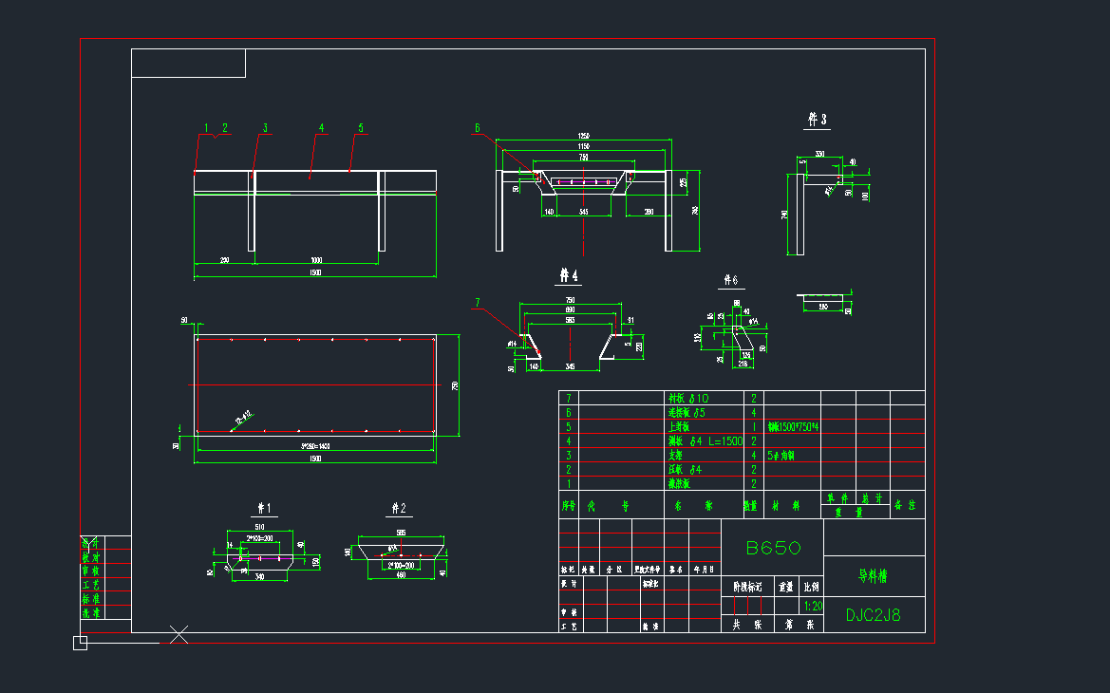Image resolution: width=1110 pixels, height=693 pixels.
Task: Click the UCS origin cross marker
Action: (x=179, y=635)
